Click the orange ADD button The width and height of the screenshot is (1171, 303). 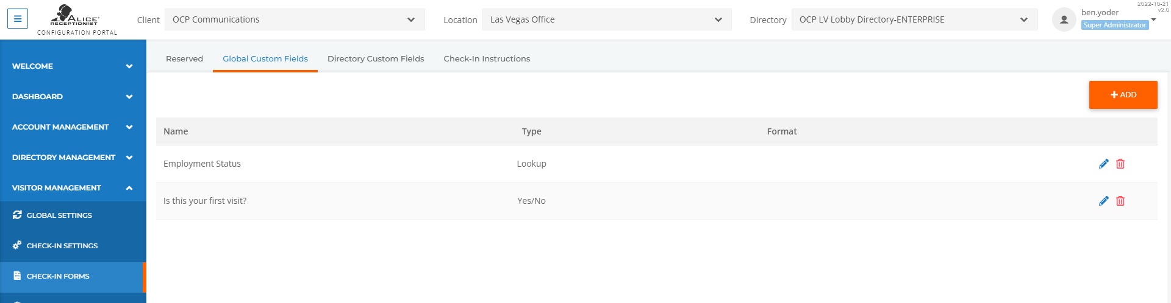click(x=1123, y=95)
